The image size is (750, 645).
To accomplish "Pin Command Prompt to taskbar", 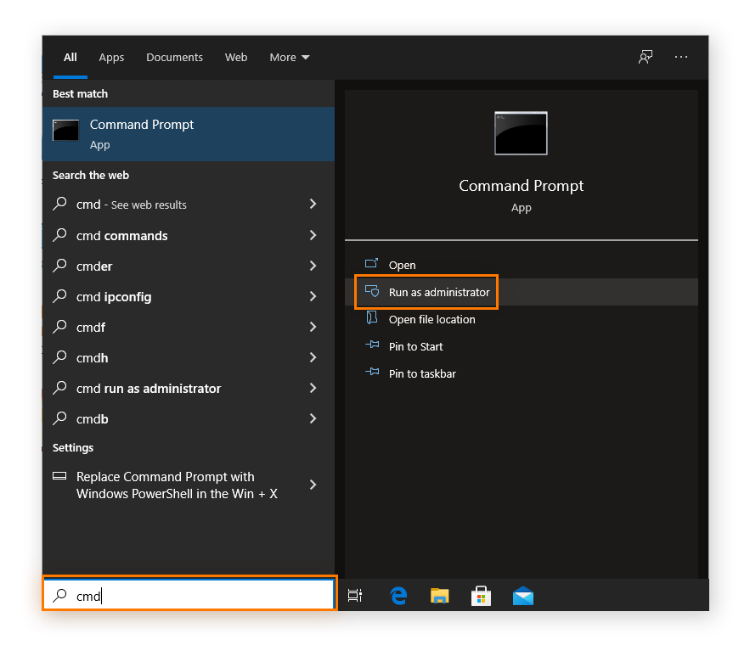I will (422, 373).
